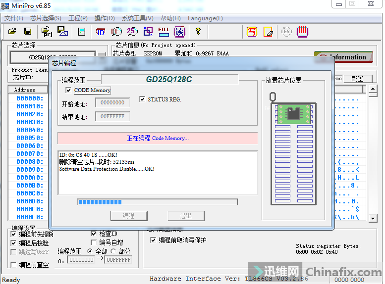Toggle skip write 0xFF checkbox

coord(13,252)
